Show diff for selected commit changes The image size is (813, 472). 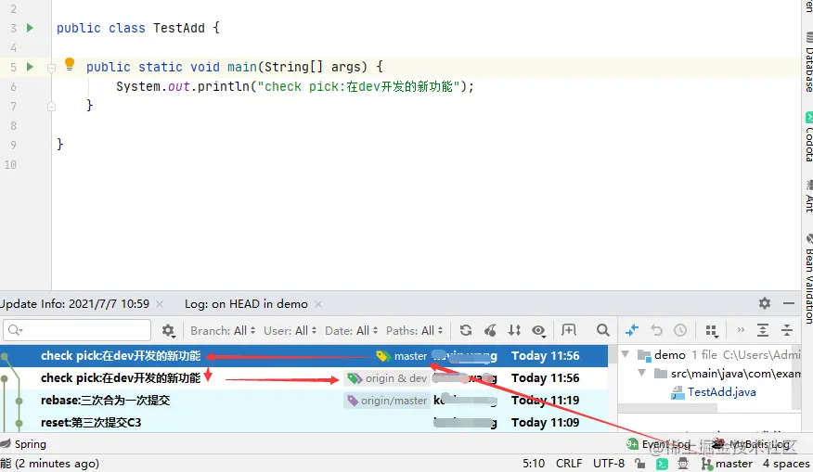click(x=632, y=330)
